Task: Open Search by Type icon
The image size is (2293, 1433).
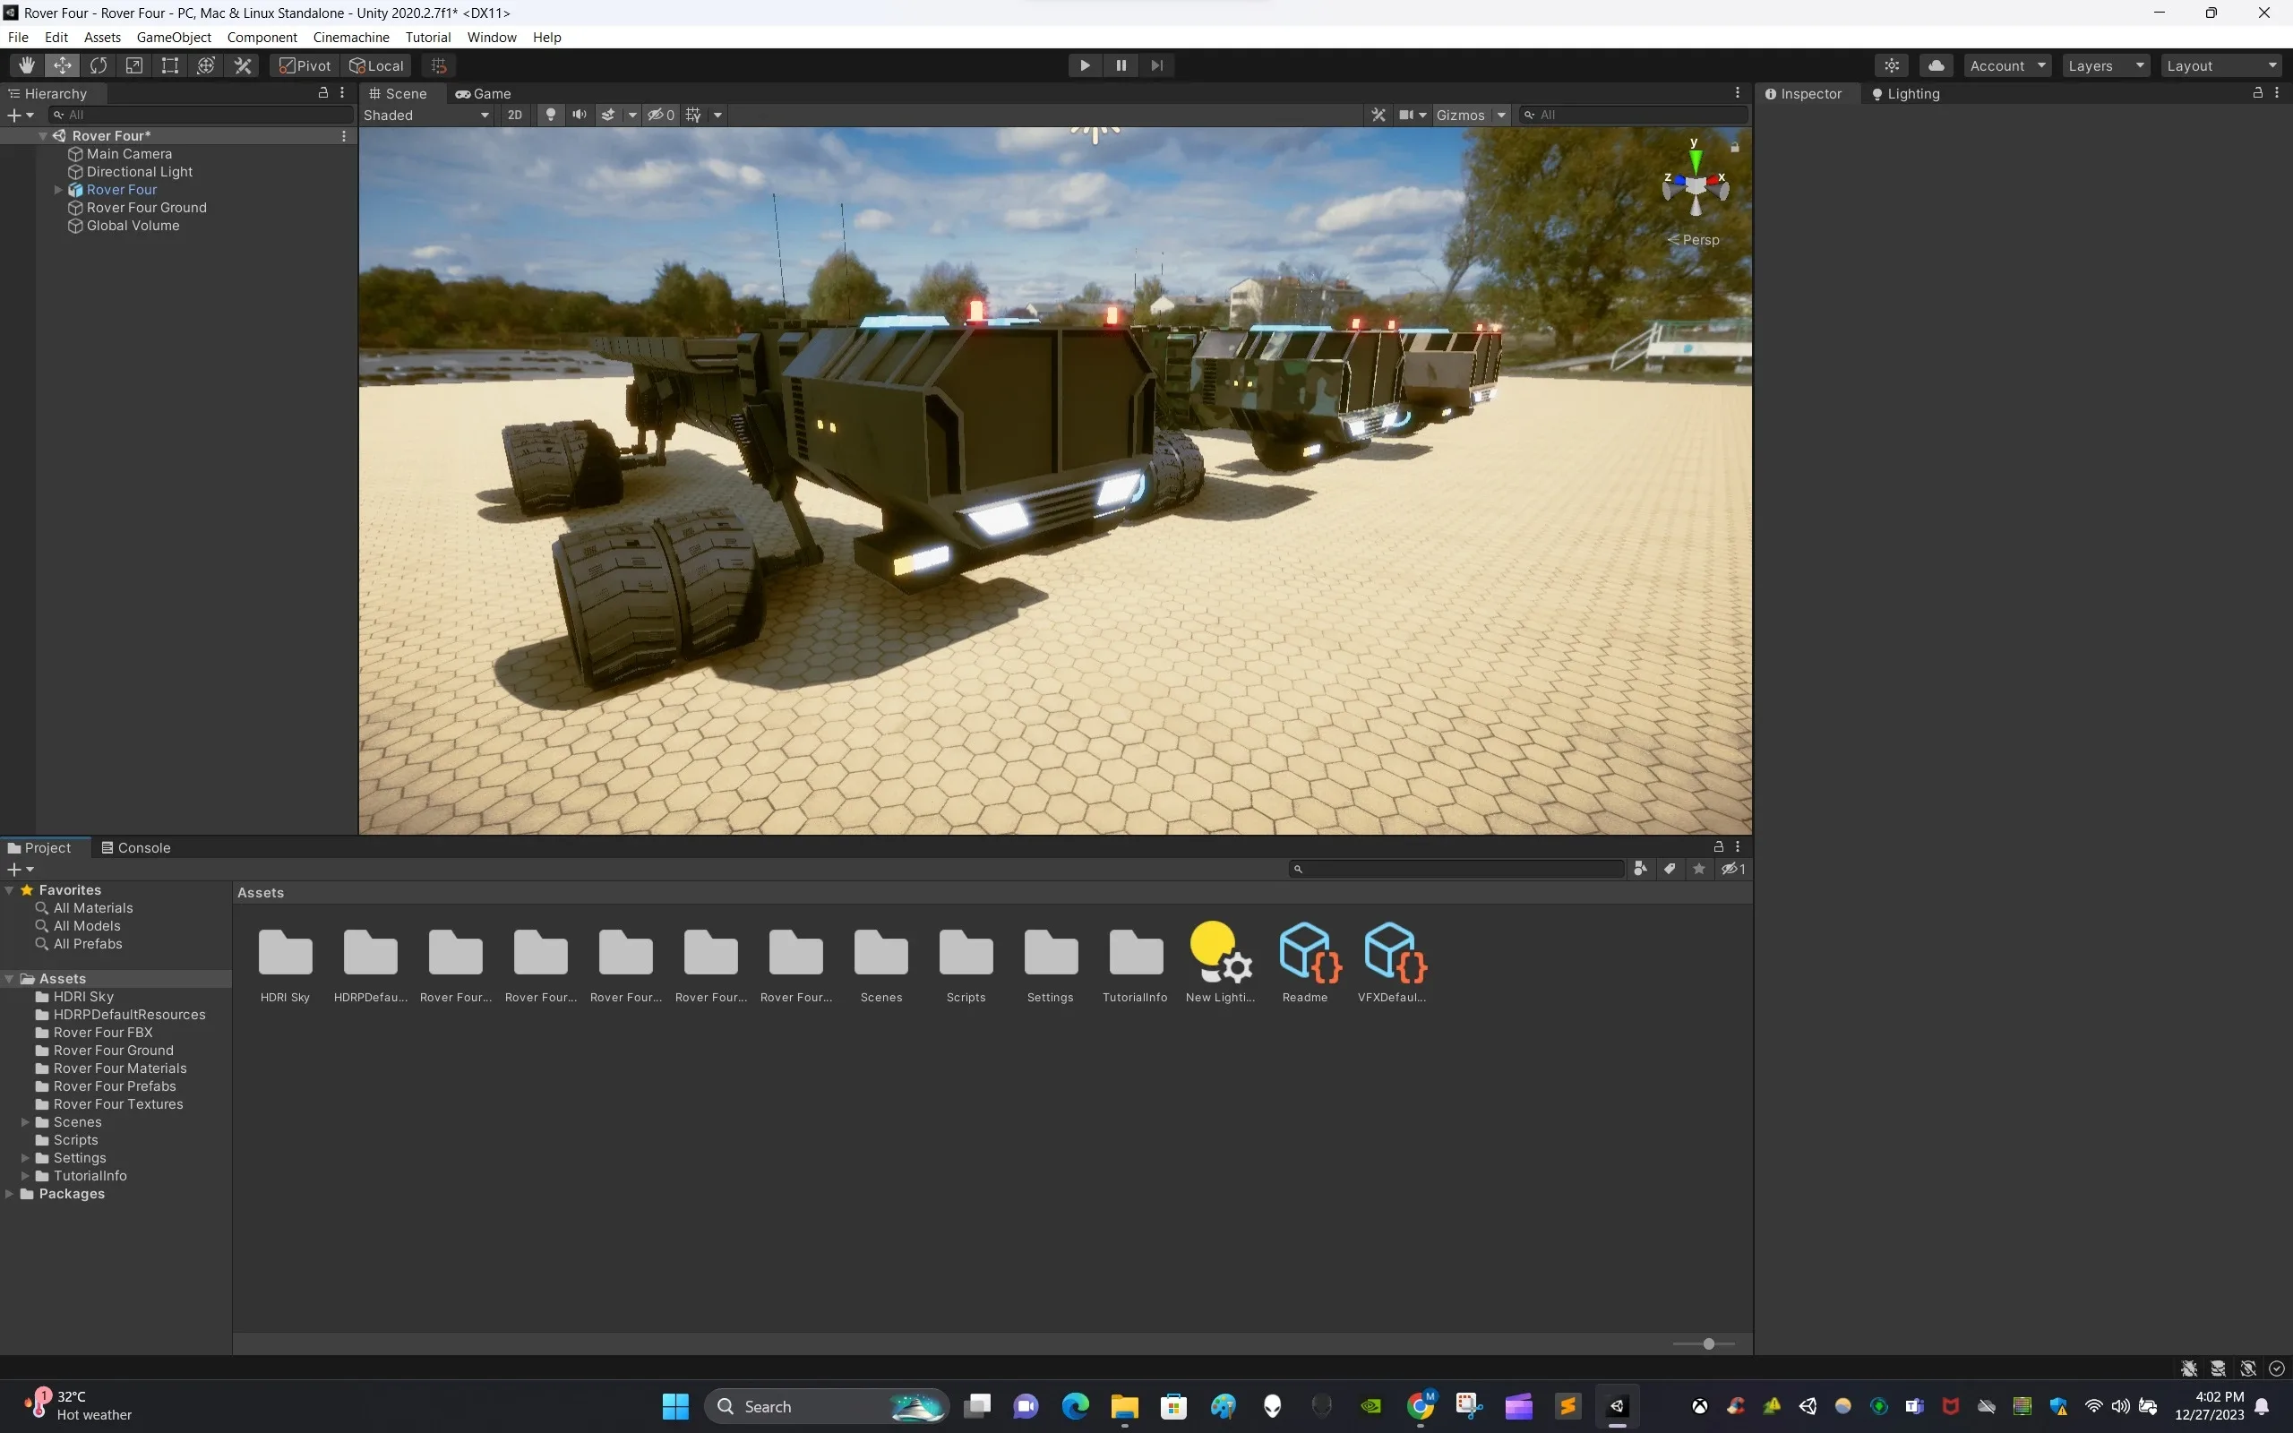Action: (x=1640, y=869)
